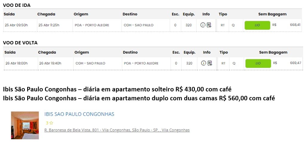Click the Sem Bagagem header of the outbound table

click(272, 14)
